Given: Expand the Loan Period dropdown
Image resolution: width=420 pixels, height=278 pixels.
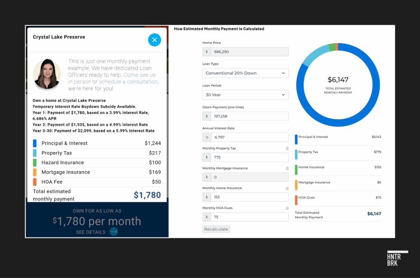Looking at the screenshot, I should coord(245,95).
